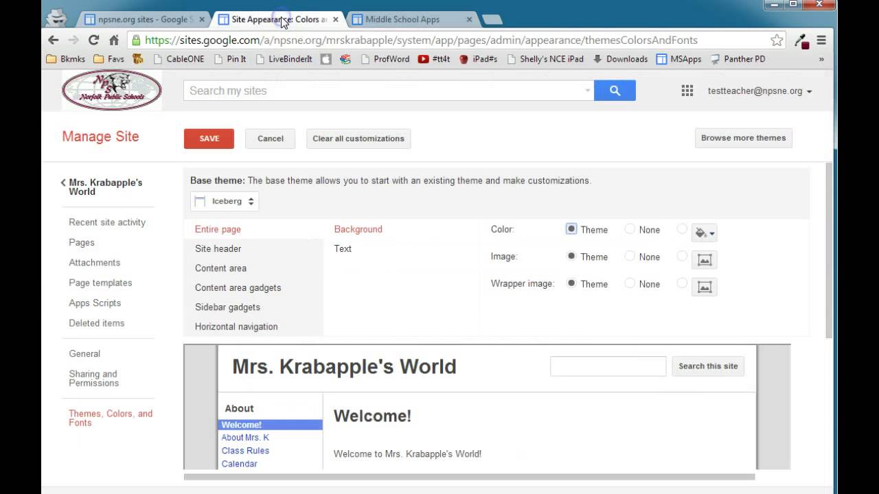Open the Google apps grid icon
This screenshot has width=879, height=494.
pyautogui.click(x=687, y=91)
